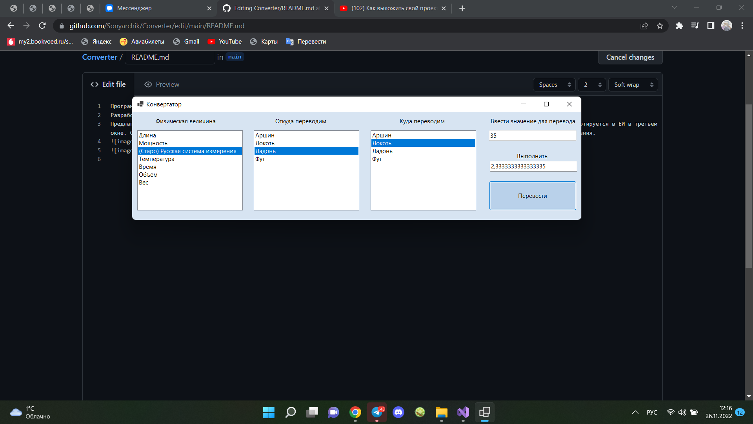Click the Cancel changes button

(630, 57)
